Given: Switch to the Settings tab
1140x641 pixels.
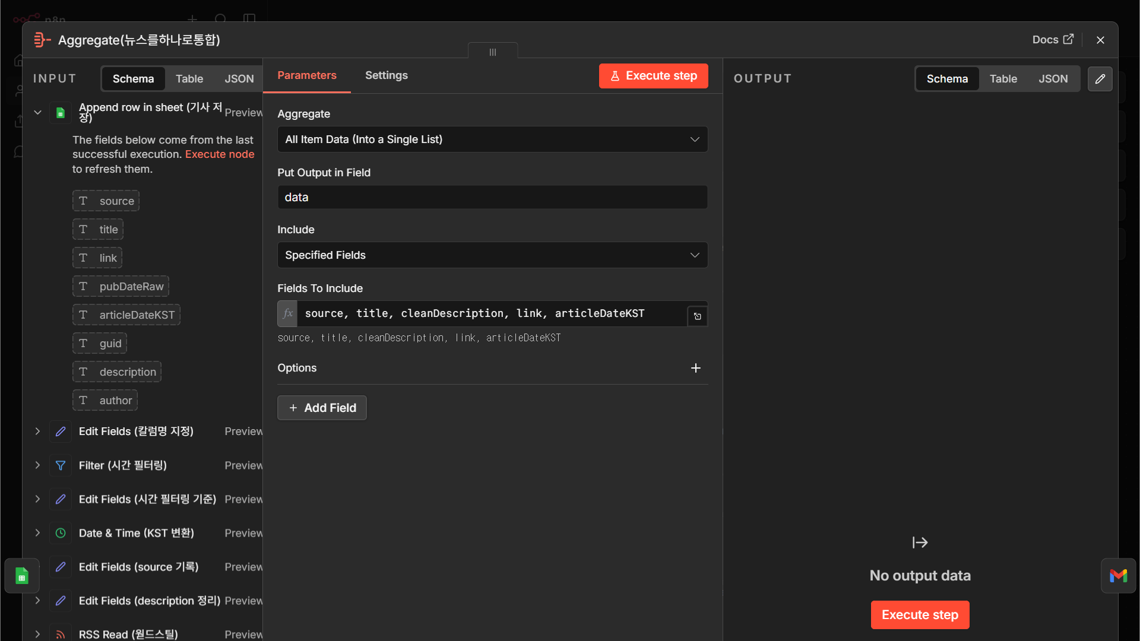Looking at the screenshot, I should point(387,75).
